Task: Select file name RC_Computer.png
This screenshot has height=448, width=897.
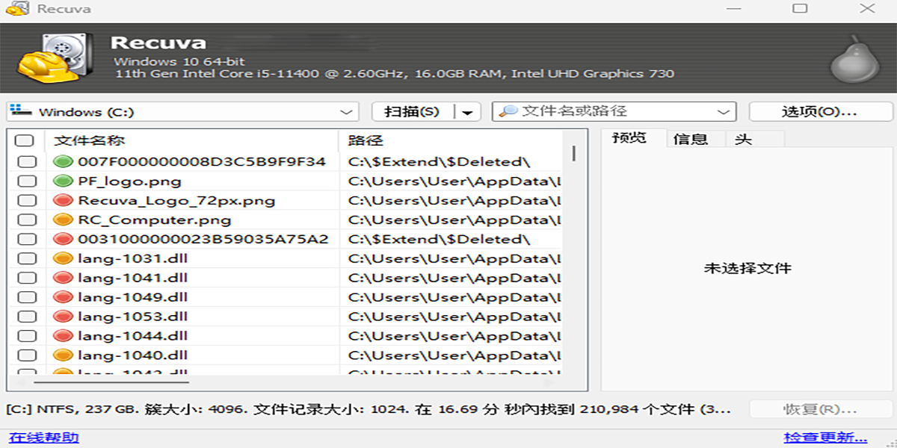Action: coord(154,220)
